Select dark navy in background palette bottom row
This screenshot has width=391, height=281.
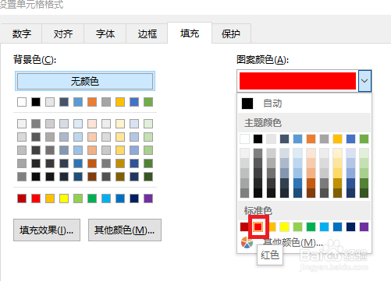[134, 198]
